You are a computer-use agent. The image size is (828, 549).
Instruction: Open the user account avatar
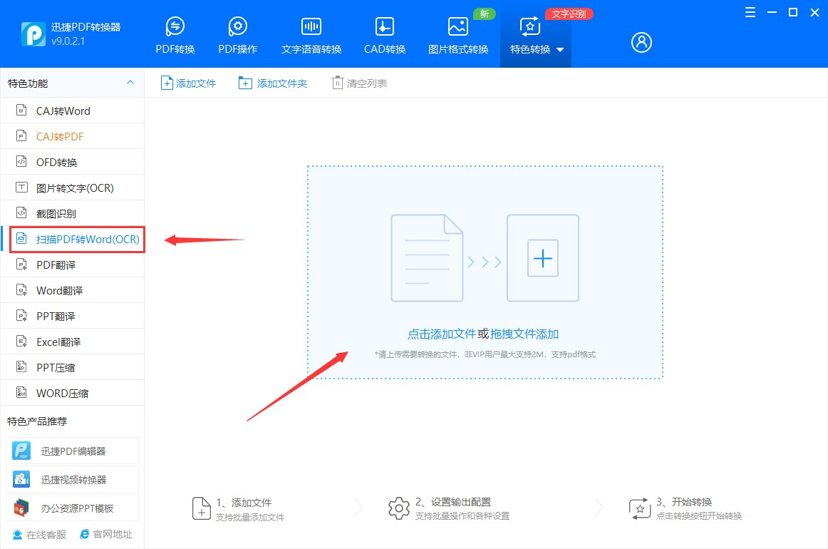[x=641, y=42]
